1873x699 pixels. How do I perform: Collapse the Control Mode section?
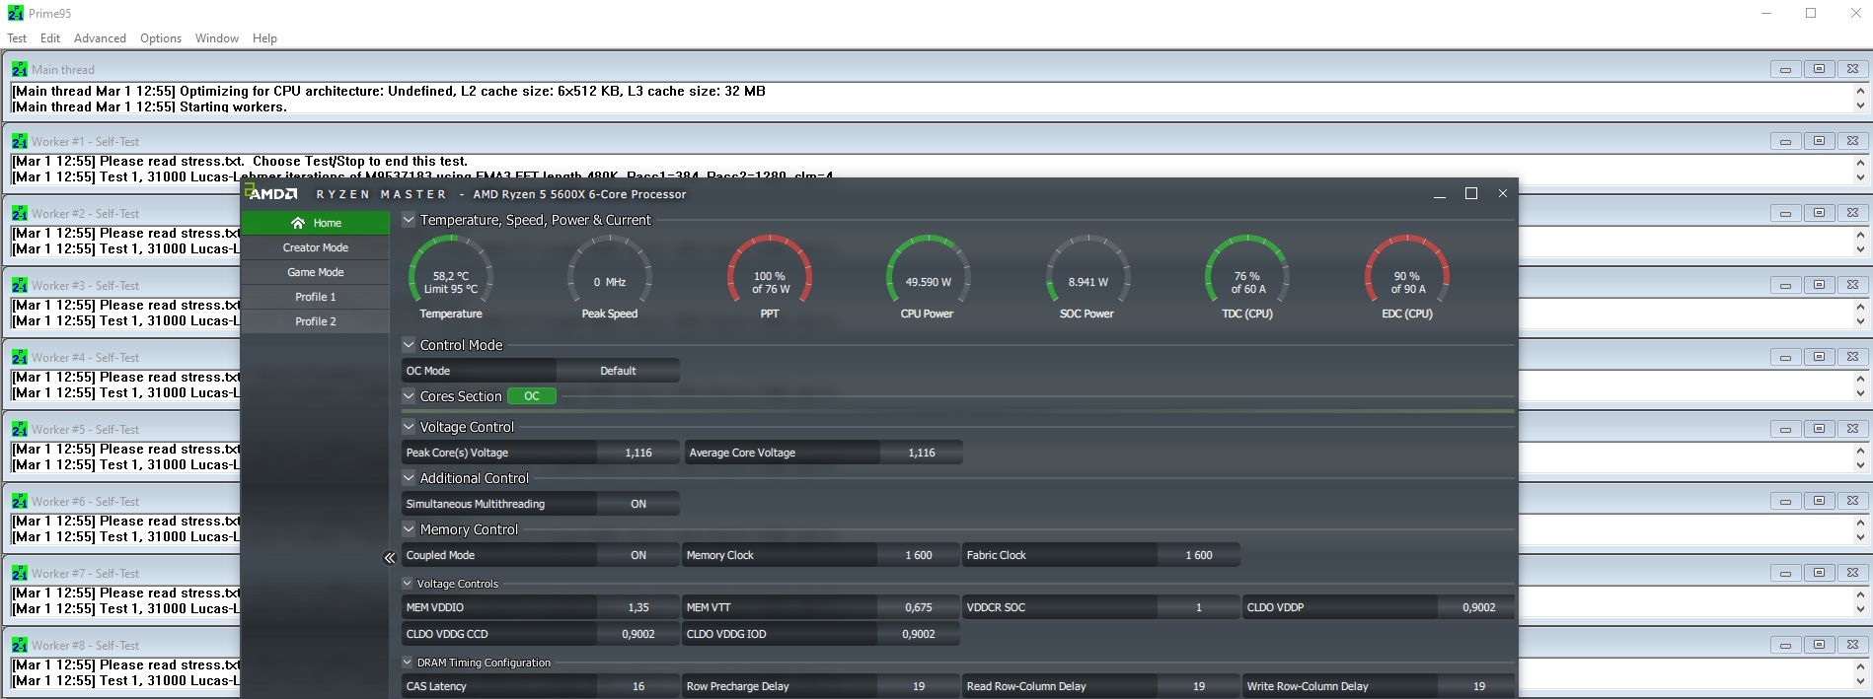(x=409, y=345)
